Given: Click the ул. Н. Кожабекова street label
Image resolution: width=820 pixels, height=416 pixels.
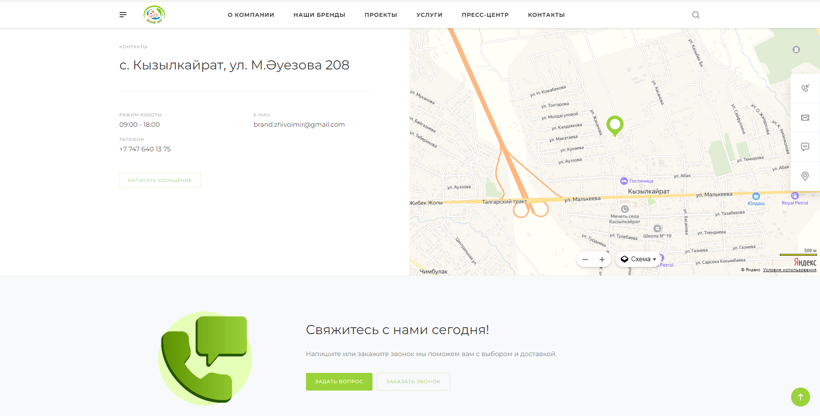Looking at the screenshot, I should [x=548, y=91].
